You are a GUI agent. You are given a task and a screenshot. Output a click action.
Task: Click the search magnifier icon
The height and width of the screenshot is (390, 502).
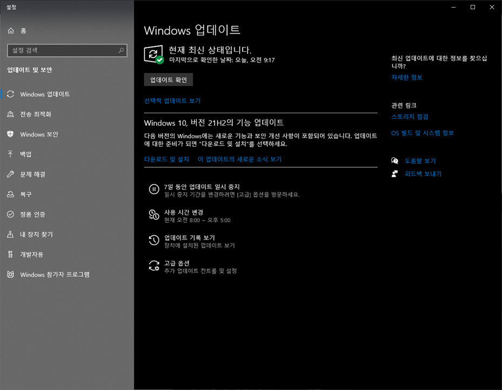[x=121, y=51]
